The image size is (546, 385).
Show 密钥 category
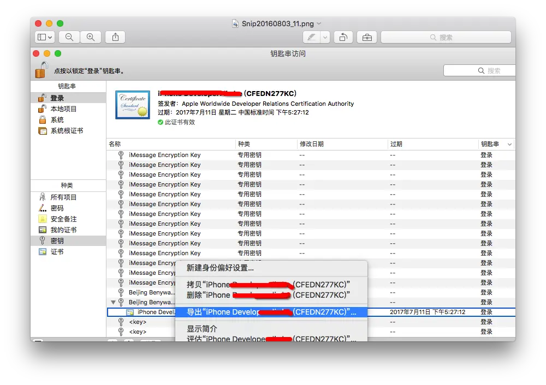click(68, 240)
